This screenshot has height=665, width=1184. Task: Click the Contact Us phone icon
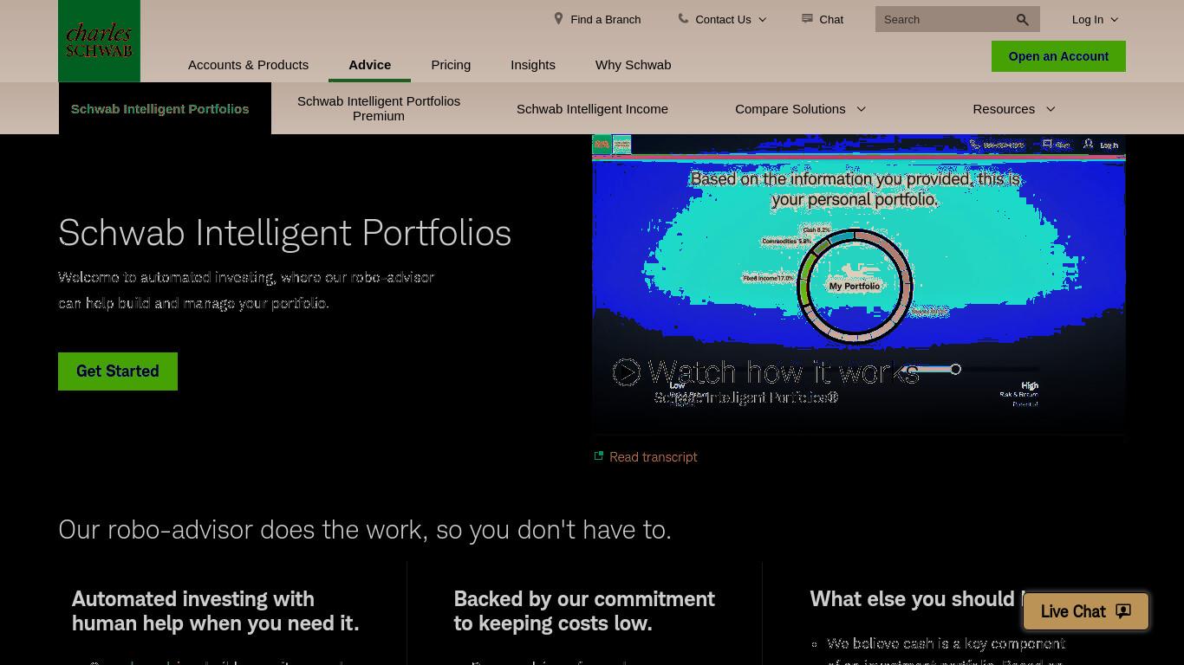(683, 18)
